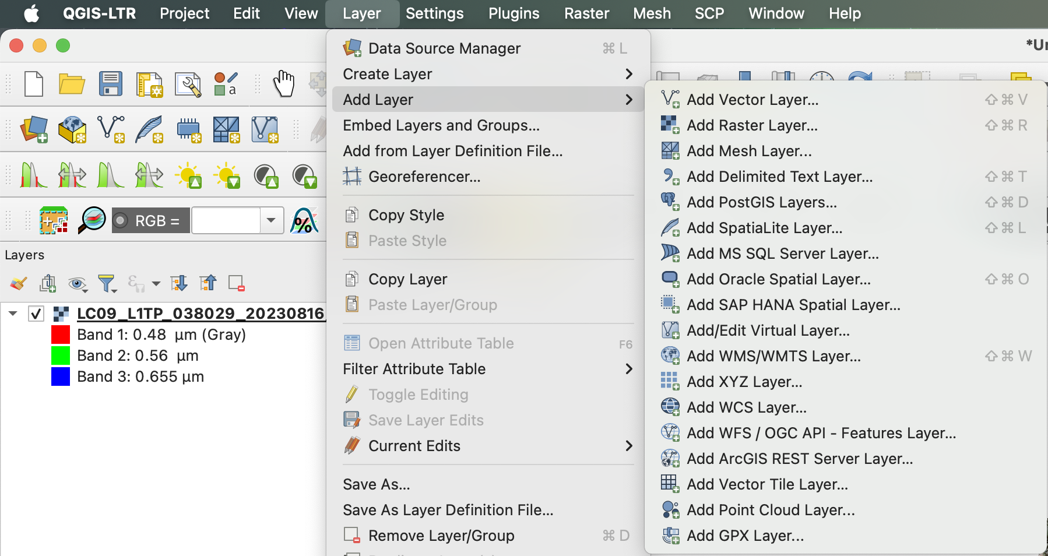Click the Increase Contrast circle icon
This screenshot has width=1048, height=556.
[266, 175]
